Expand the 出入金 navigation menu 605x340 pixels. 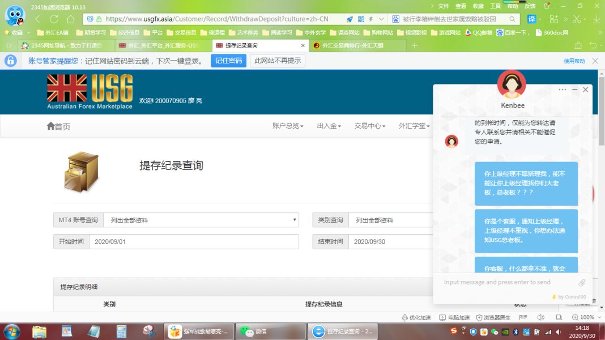coord(329,126)
